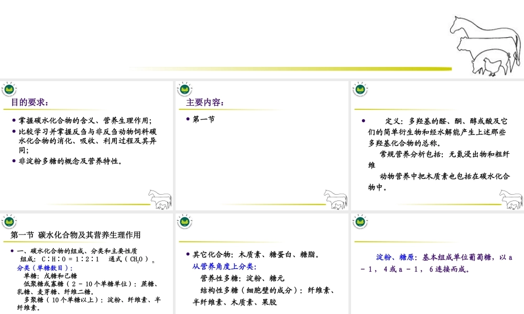Image resolution: width=524 pixels, height=314 pixels.
Task: Click the logo on the 淀粉、糖原 slide
Action: click(x=360, y=222)
